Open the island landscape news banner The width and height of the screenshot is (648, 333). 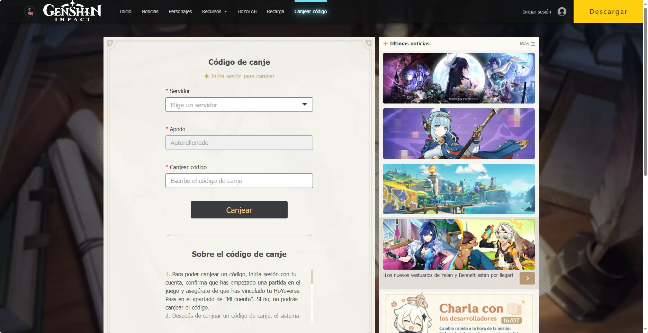[x=459, y=189]
